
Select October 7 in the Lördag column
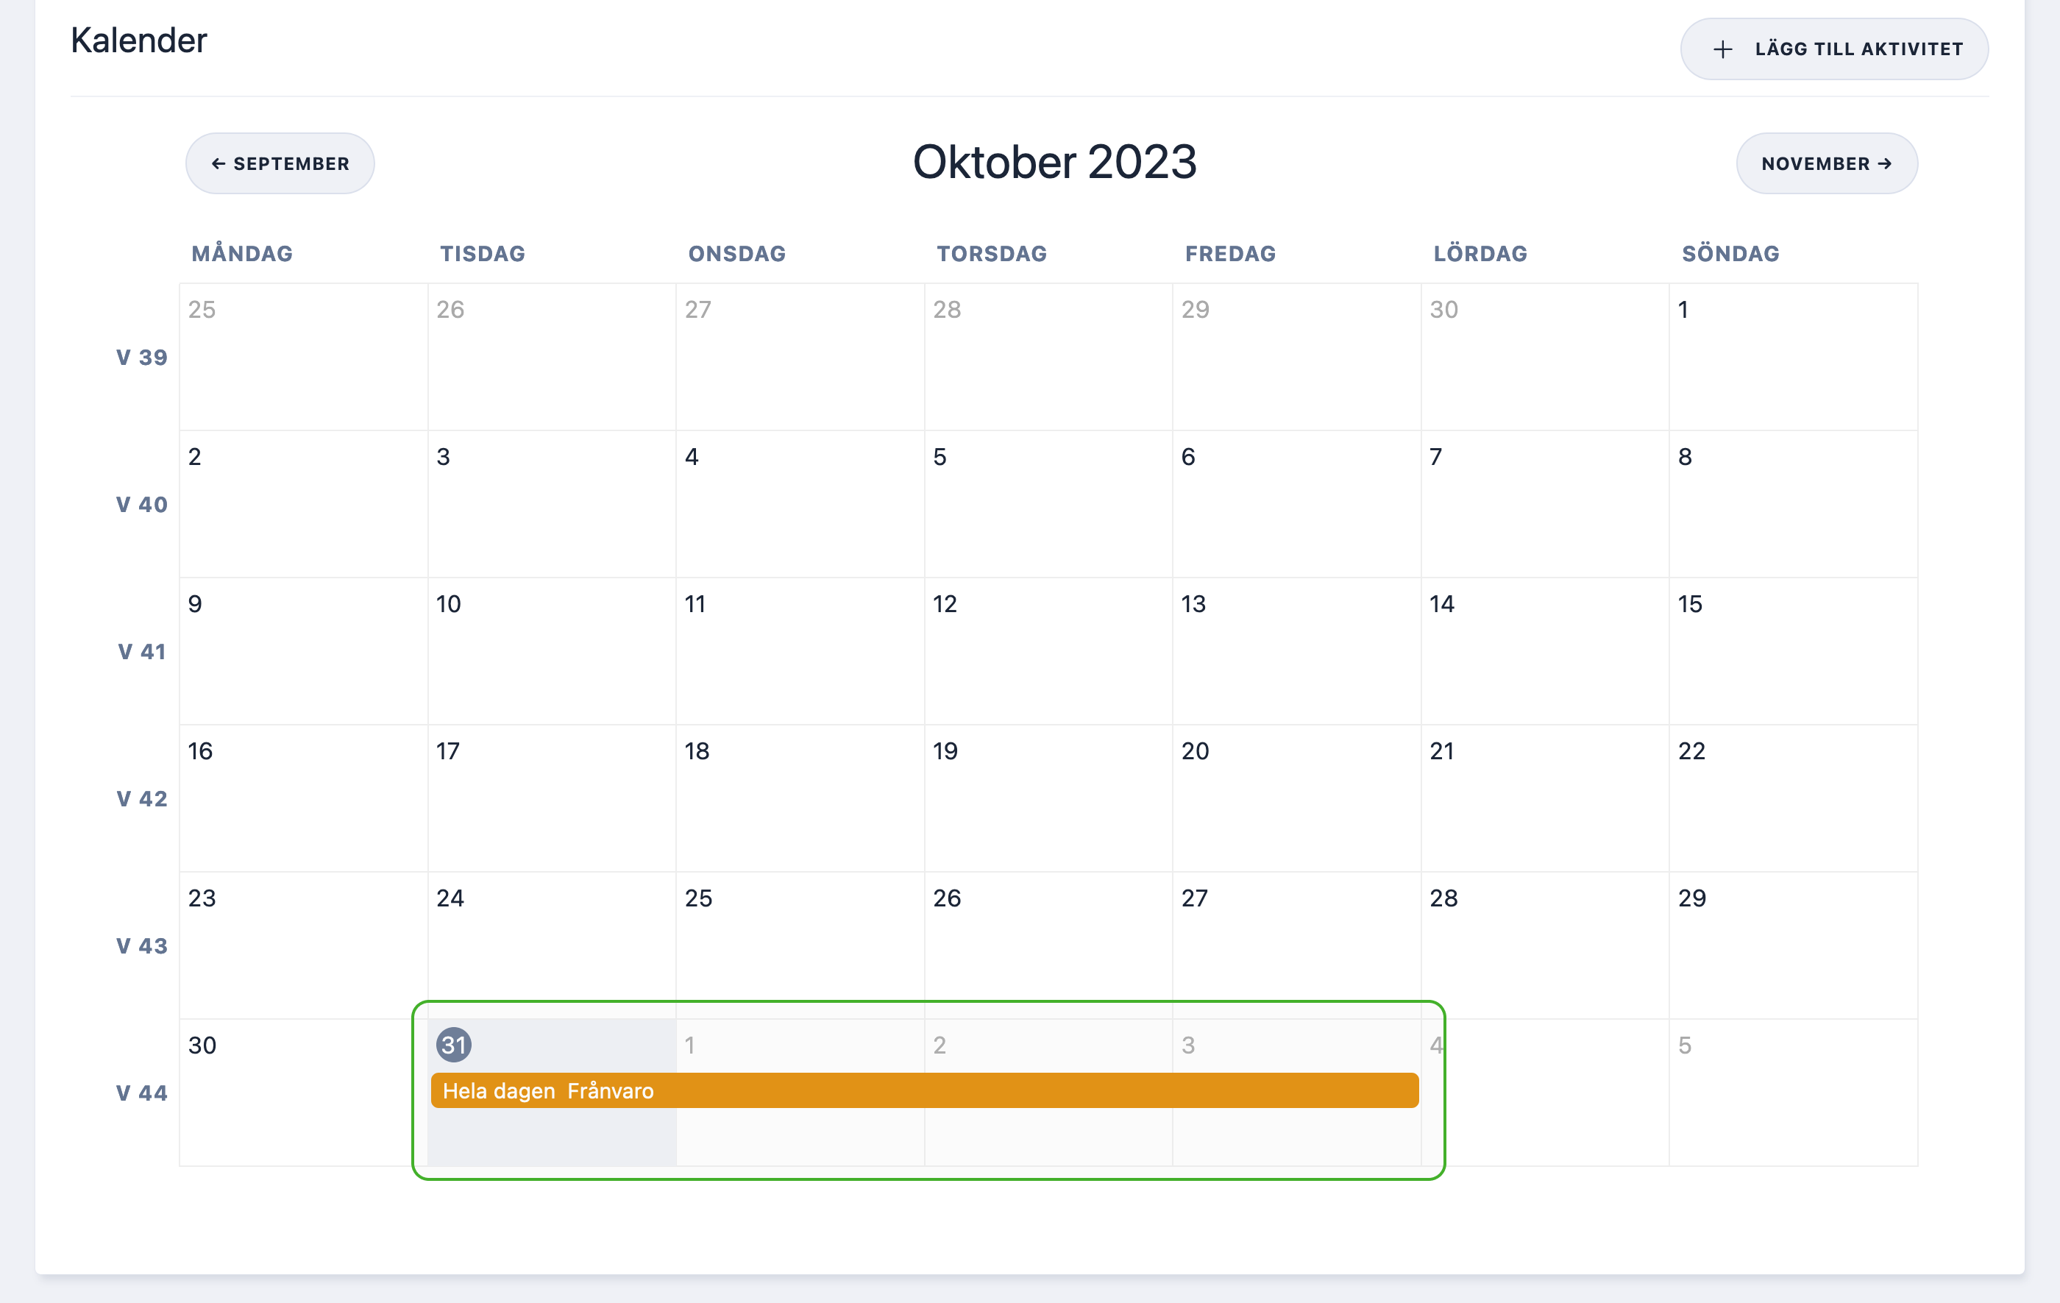1544,504
